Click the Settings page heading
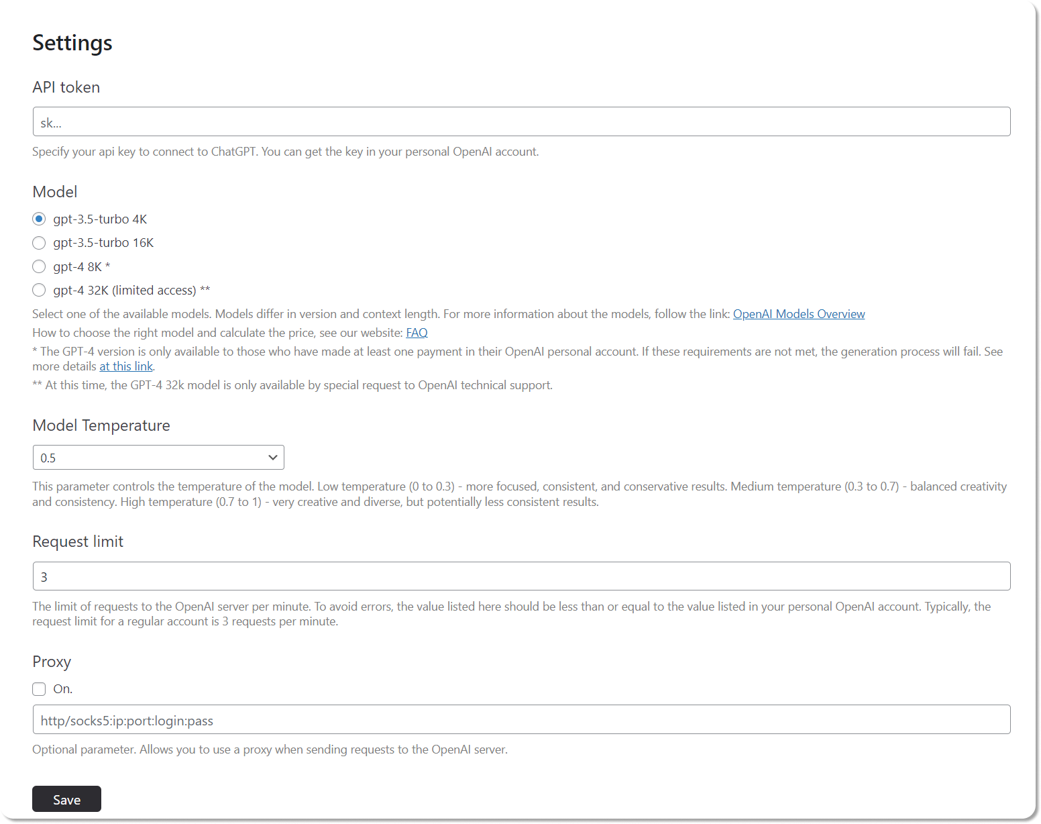Screen dimensions: 1041x824 pyautogui.click(x=72, y=43)
